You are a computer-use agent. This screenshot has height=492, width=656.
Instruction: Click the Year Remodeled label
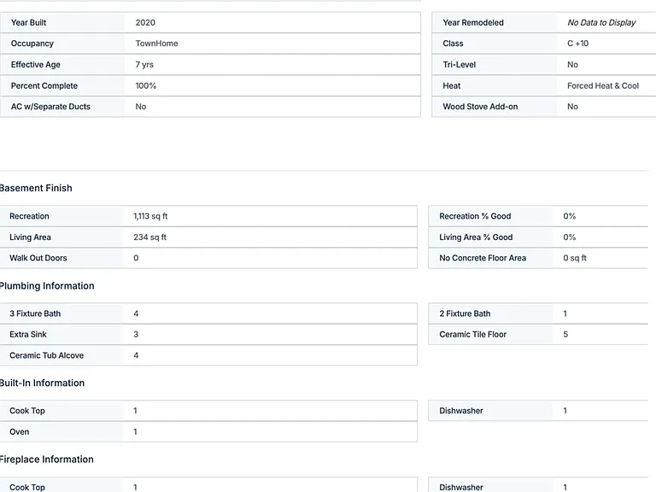click(x=473, y=22)
